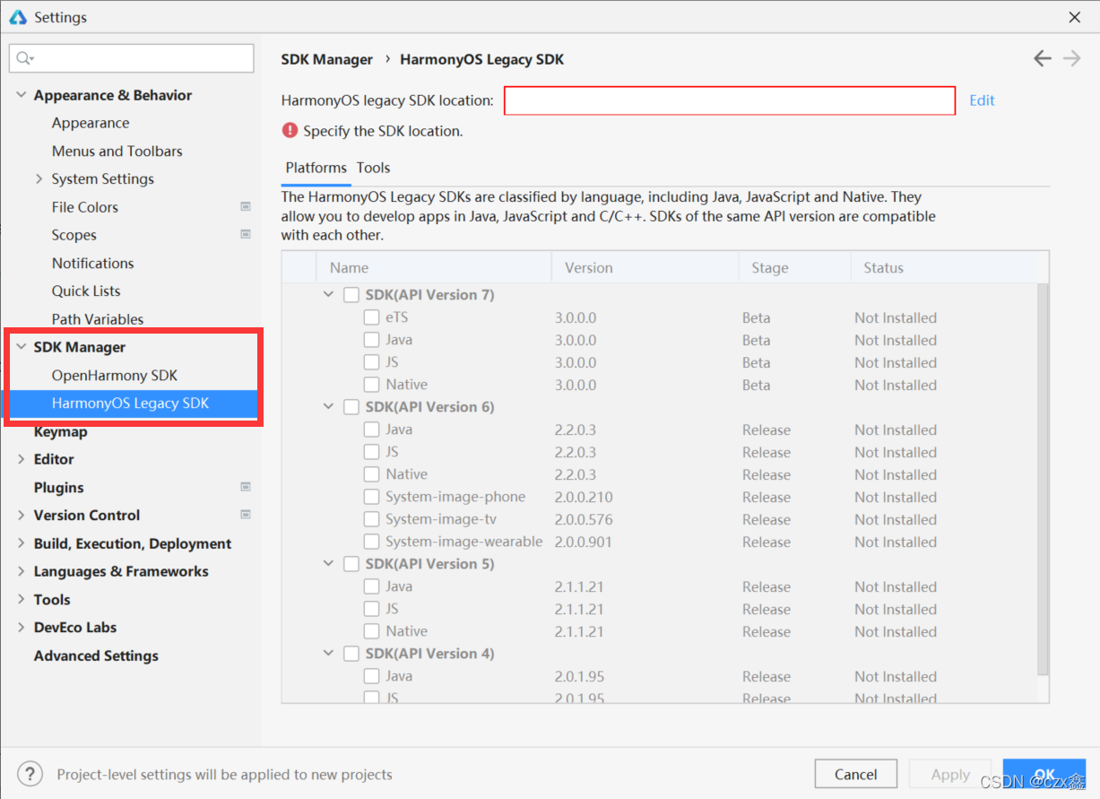Select the OpenHarmony SDK entry
1100x799 pixels.
coord(115,375)
